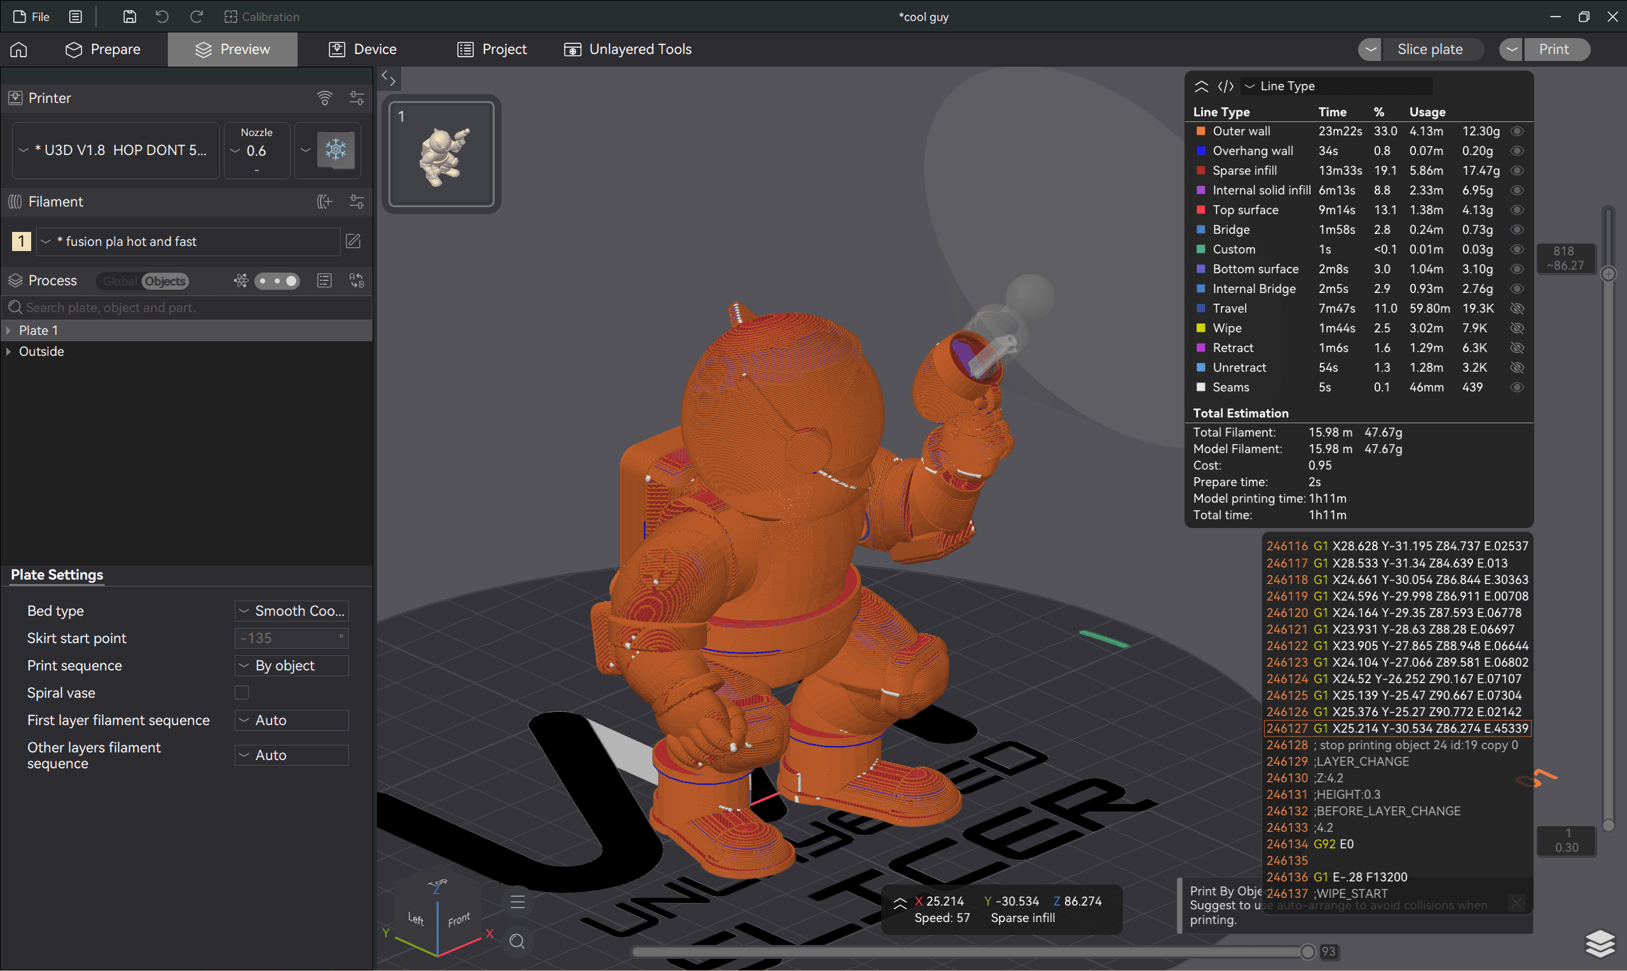
Task: Show the Wipe line type
Action: pos(1517,328)
